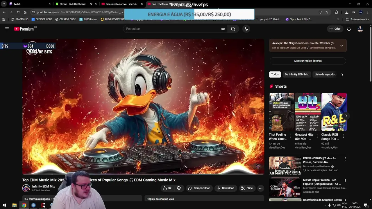Click the Chrome address bar URL

[81, 12]
